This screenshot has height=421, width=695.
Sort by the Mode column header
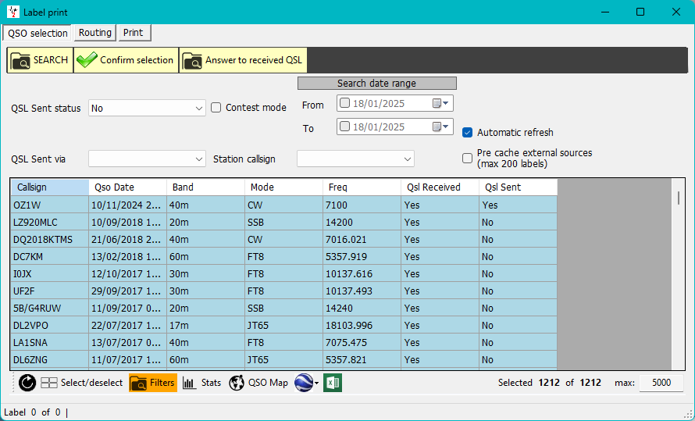pos(283,187)
